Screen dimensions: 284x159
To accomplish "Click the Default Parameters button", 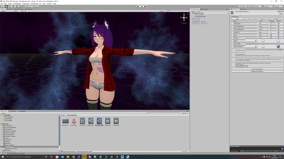I will tap(257, 72).
